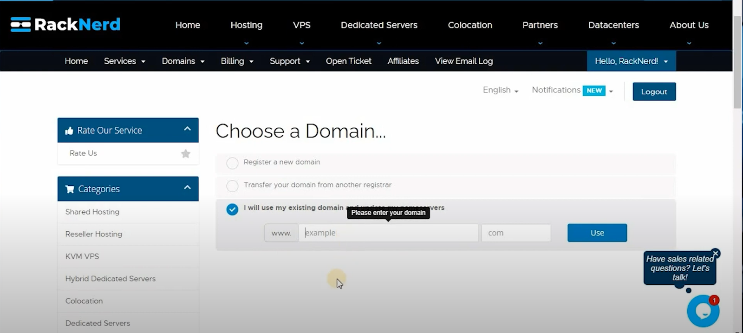Image resolution: width=743 pixels, height=333 pixels.
Task: Open the Dedicated Servers category in sidebar
Action: coord(98,323)
